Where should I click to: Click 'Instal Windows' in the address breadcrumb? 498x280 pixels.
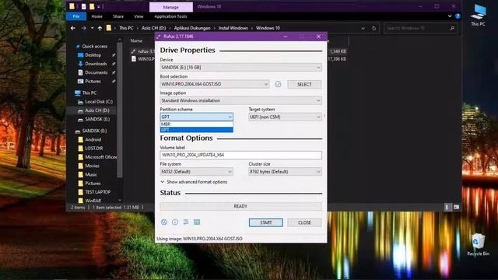point(233,28)
